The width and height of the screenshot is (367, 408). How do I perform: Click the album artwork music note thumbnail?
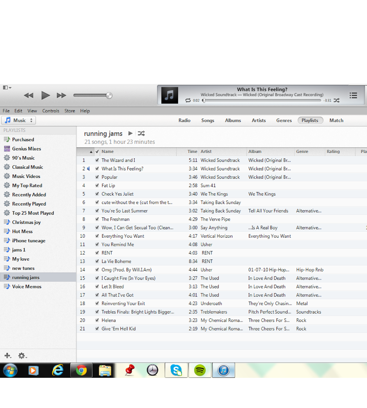(x=170, y=95)
